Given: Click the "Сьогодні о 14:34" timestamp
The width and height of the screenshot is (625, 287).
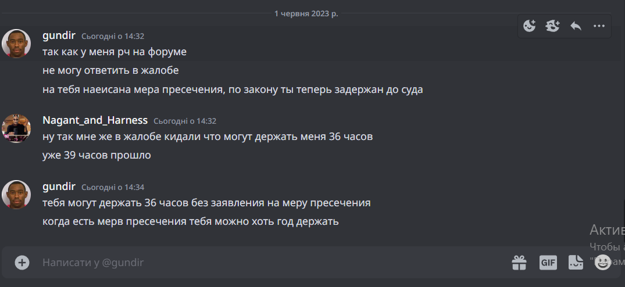Looking at the screenshot, I should [x=113, y=188].
